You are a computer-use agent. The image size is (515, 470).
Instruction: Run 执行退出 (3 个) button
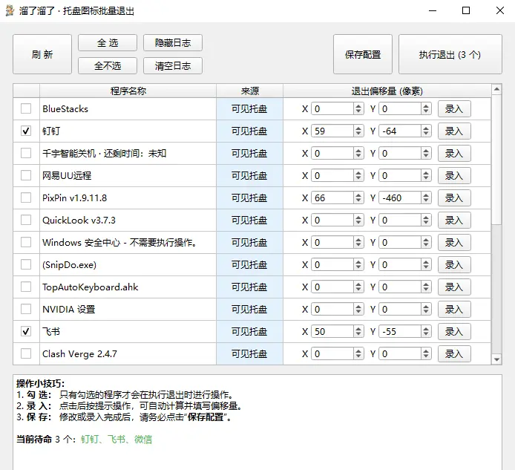click(450, 54)
